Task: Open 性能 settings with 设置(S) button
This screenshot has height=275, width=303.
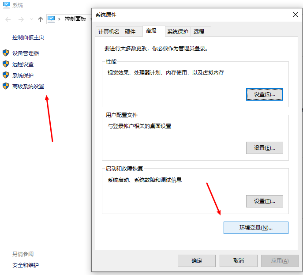Action: 264,94
